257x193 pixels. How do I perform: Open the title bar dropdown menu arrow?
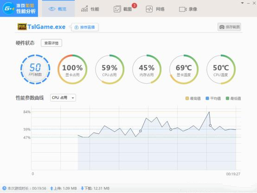point(242,3)
